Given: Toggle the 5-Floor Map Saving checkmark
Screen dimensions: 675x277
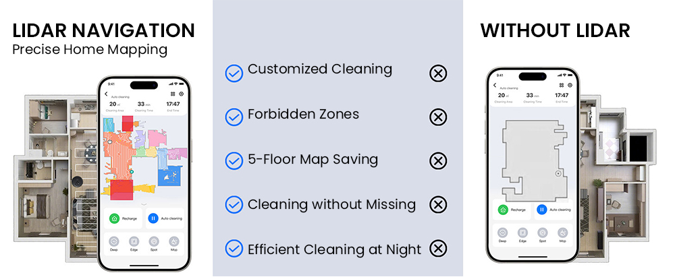Looking at the screenshot, I should 234,161.
